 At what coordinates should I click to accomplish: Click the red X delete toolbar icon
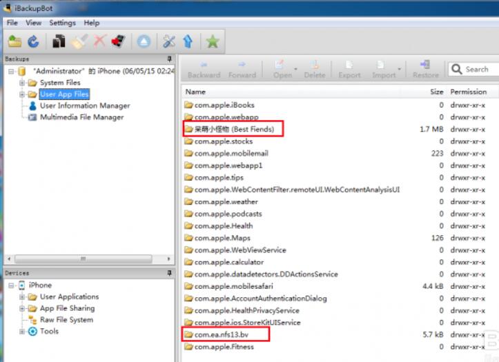click(100, 41)
